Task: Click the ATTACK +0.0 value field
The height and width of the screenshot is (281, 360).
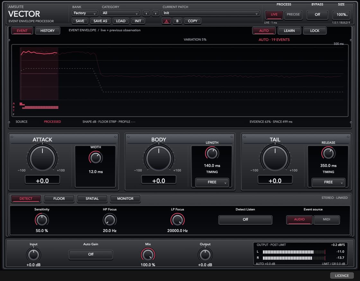Action: click(x=42, y=180)
